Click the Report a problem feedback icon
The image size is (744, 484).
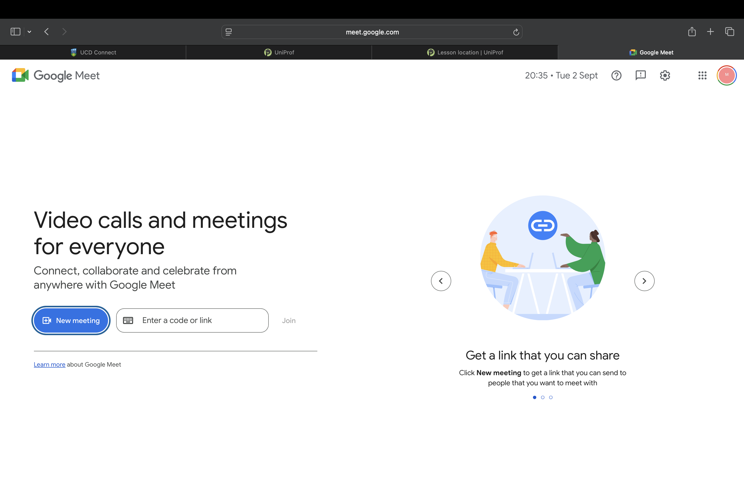[x=640, y=76]
